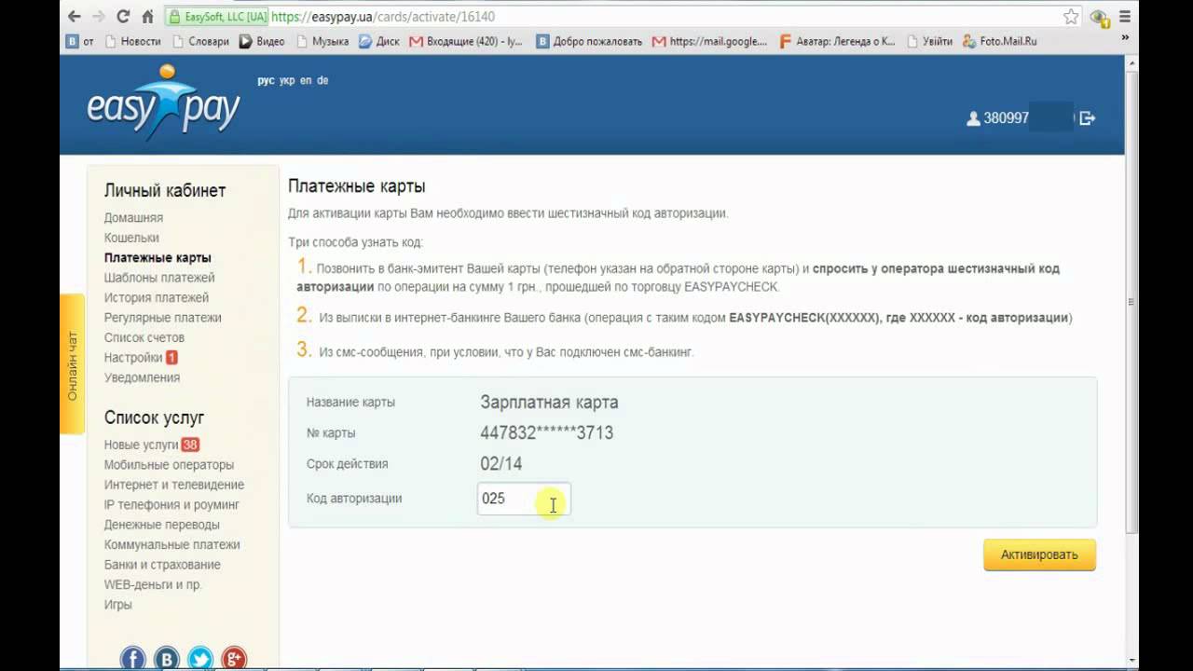Open Денежные переводы services
Image resolution: width=1193 pixels, height=671 pixels.
pos(162,525)
